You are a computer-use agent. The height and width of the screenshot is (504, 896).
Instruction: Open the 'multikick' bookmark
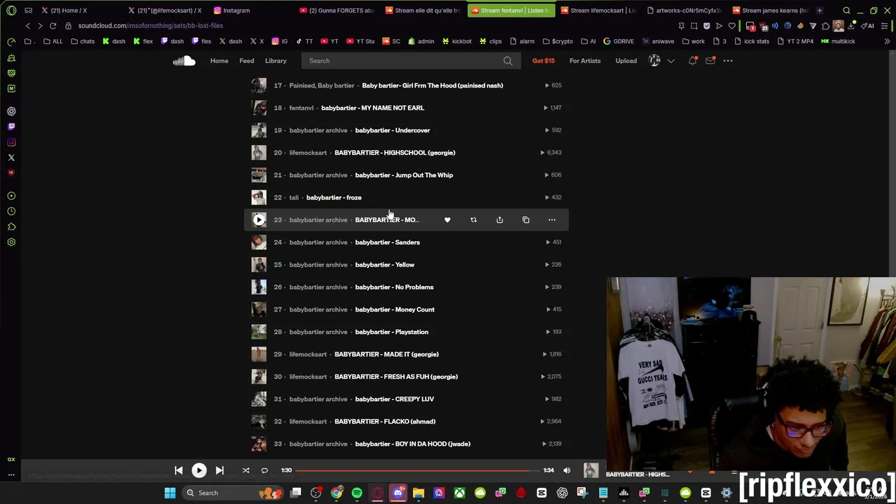pos(839,41)
